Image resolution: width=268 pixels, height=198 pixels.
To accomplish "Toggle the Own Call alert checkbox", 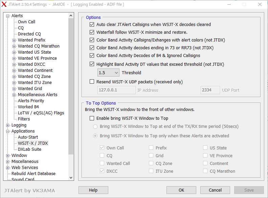I will (102, 147).
